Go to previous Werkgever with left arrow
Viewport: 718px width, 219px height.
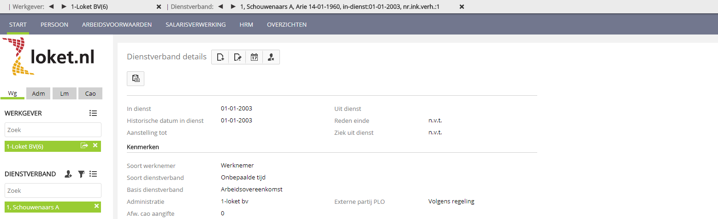click(51, 7)
